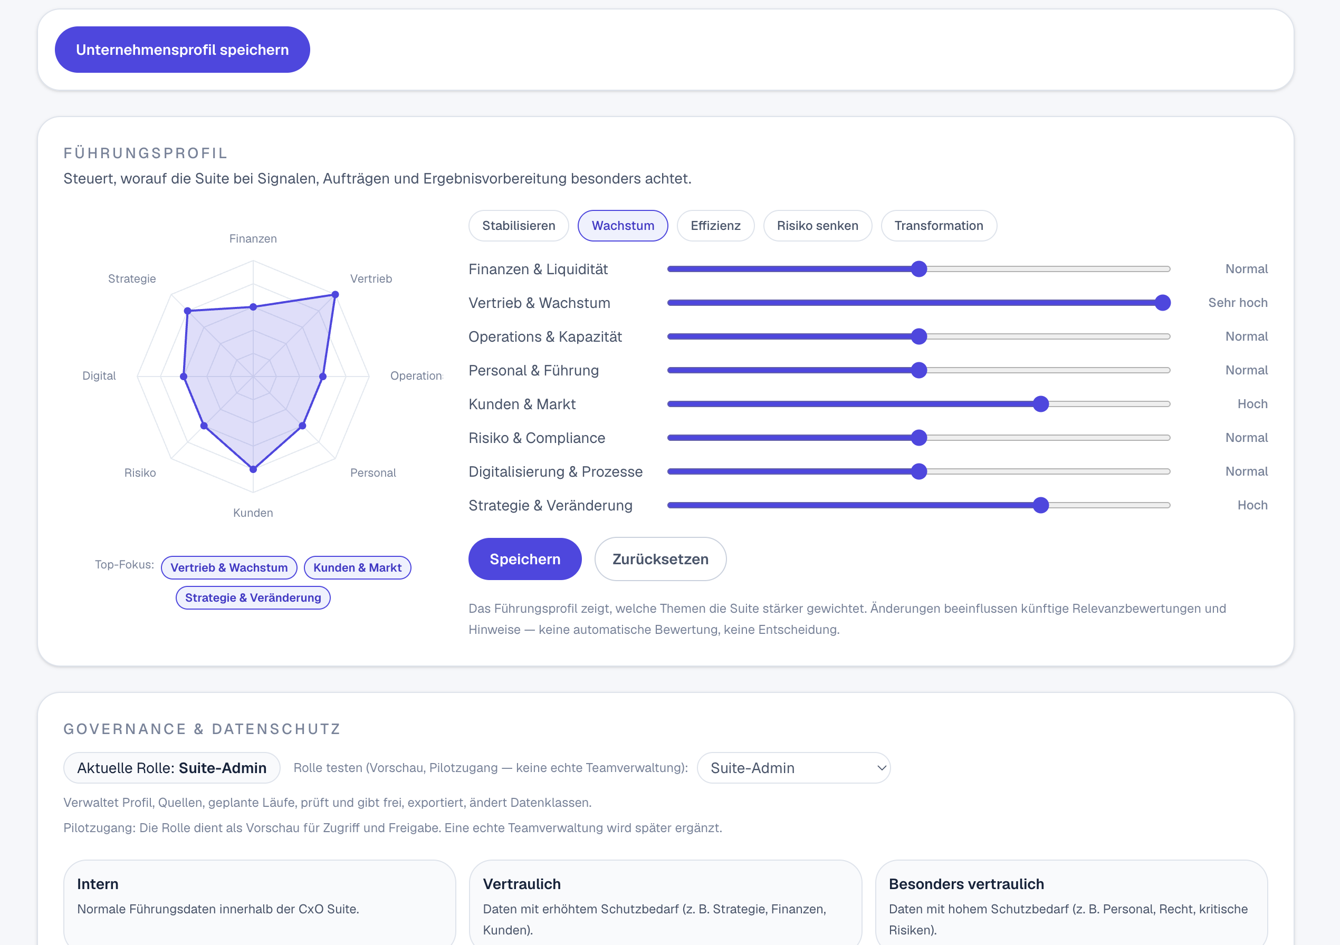1340x945 pixels.
Task: Click 'Normal' value beside Finanzen & Liquidität
Action: pos(1247,269)
